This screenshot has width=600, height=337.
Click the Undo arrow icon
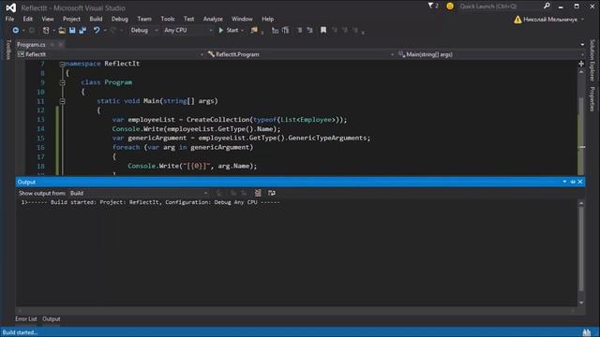pos(97,30)
